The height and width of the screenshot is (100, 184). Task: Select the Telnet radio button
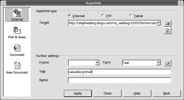[131, 16]
